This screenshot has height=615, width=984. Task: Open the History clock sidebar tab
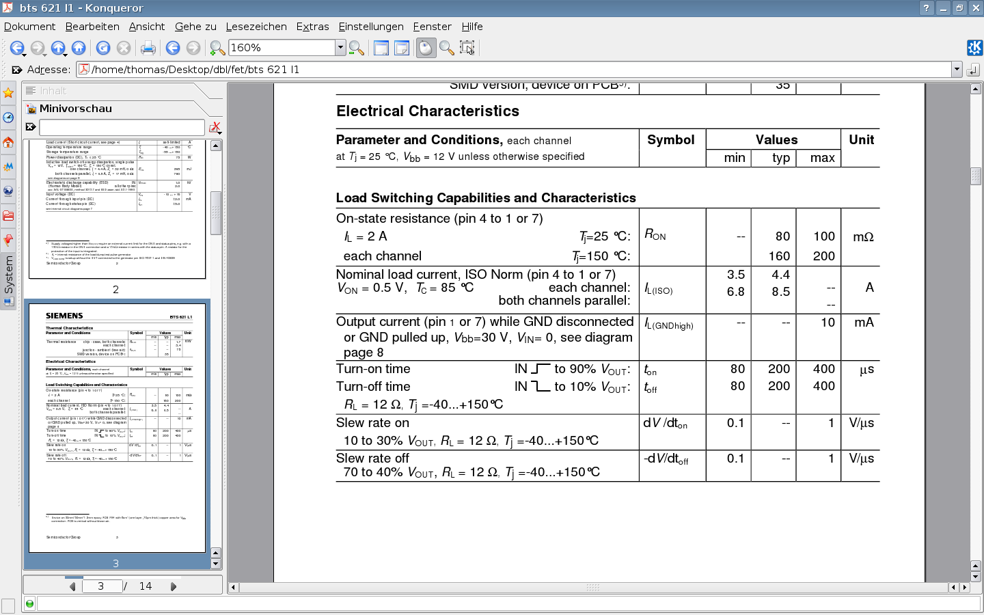coord(8,118)
